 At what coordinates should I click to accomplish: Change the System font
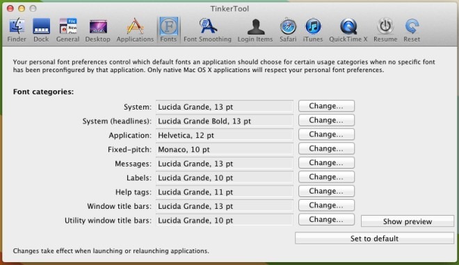point(326,106)
